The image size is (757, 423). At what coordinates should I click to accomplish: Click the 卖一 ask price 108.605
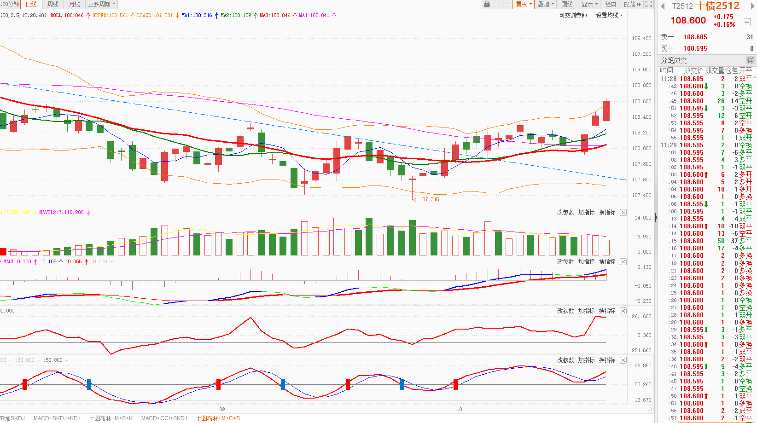click(695, 37)
